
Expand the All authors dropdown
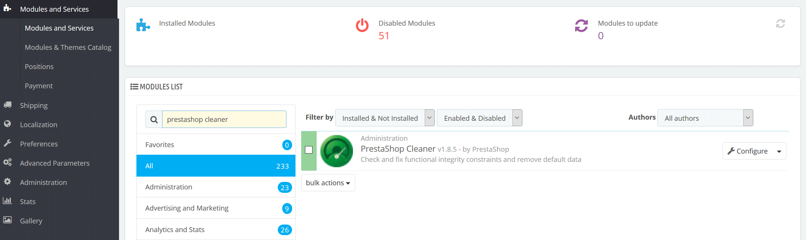coord(705,118)
